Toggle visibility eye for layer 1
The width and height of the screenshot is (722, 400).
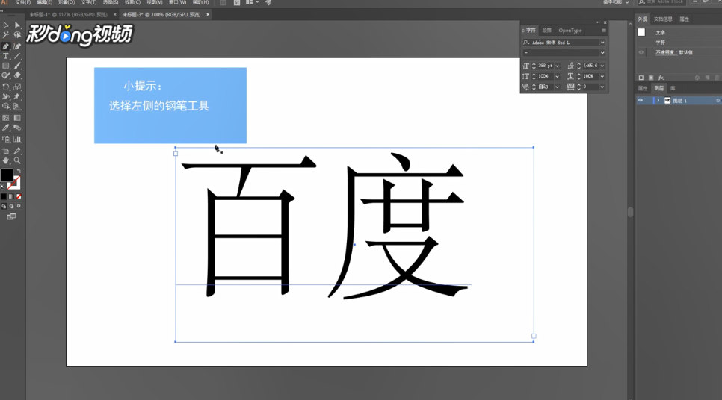pos(641,100)
